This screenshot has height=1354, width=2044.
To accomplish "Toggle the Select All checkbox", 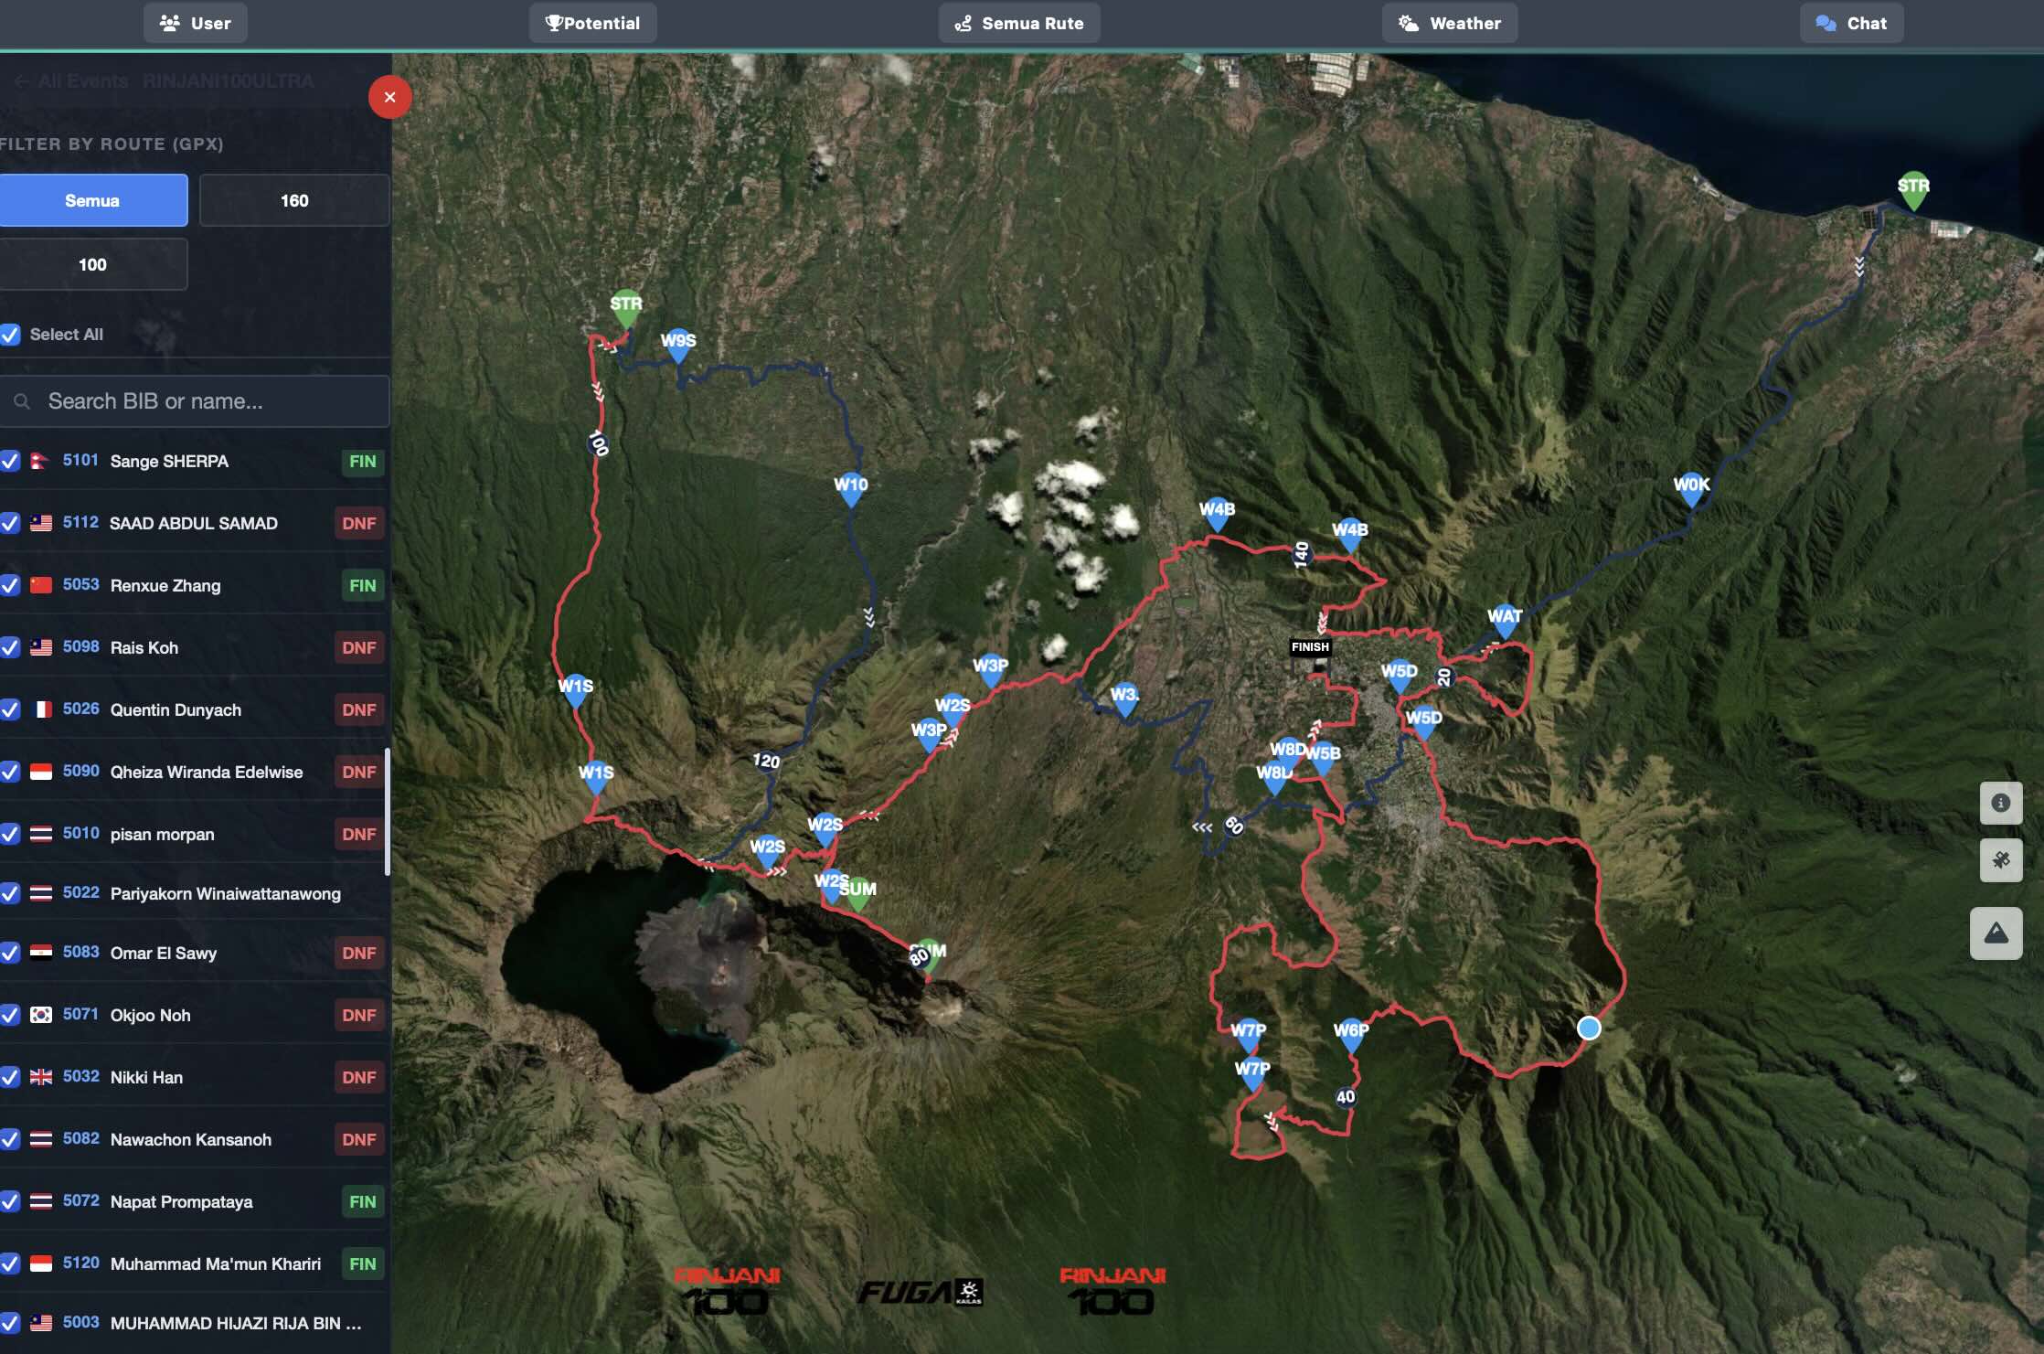I will click(10, 335).
